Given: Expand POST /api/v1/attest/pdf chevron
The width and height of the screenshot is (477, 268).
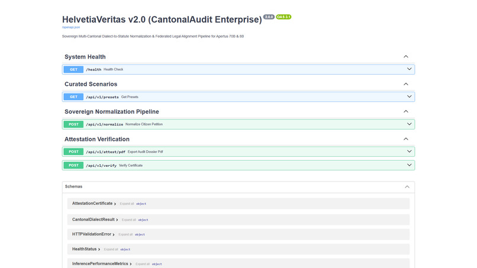Looking at the screenshot, I should click(x=409, y=151).
